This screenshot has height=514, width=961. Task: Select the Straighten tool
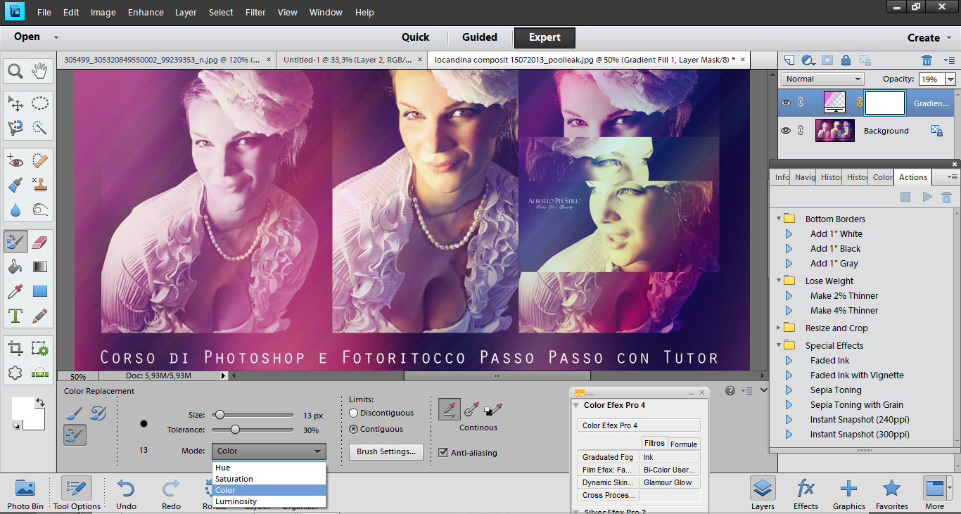(39, 372)
